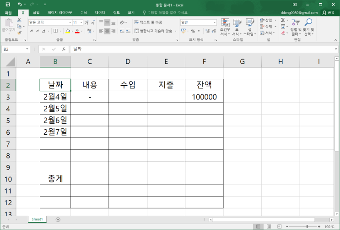Align text to the right
Viewport: 340px width, 230px height.
click(x=113, y=31)
